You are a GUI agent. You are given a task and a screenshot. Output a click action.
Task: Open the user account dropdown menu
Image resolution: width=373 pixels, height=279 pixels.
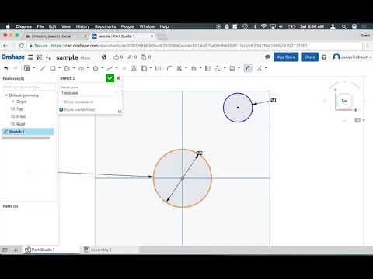pos(352,57)
